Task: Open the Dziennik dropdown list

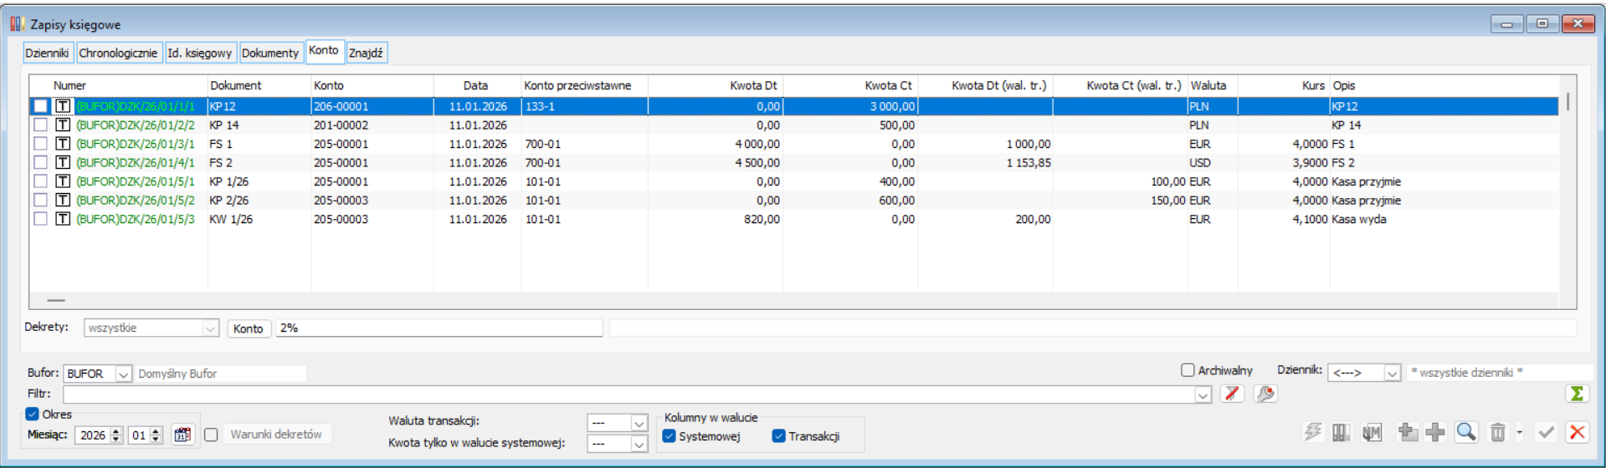Action: [1392, 373]
